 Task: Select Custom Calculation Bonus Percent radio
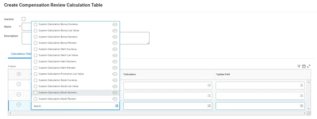pos(36,43)
